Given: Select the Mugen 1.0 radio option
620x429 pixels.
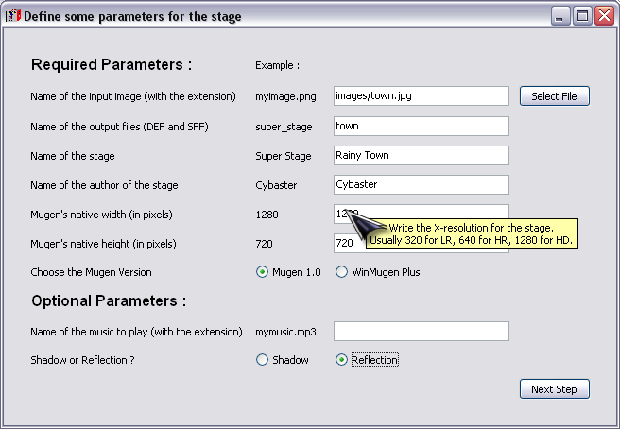Looking at the screenshot, I should pyautogui.click(x=263, y=272).
